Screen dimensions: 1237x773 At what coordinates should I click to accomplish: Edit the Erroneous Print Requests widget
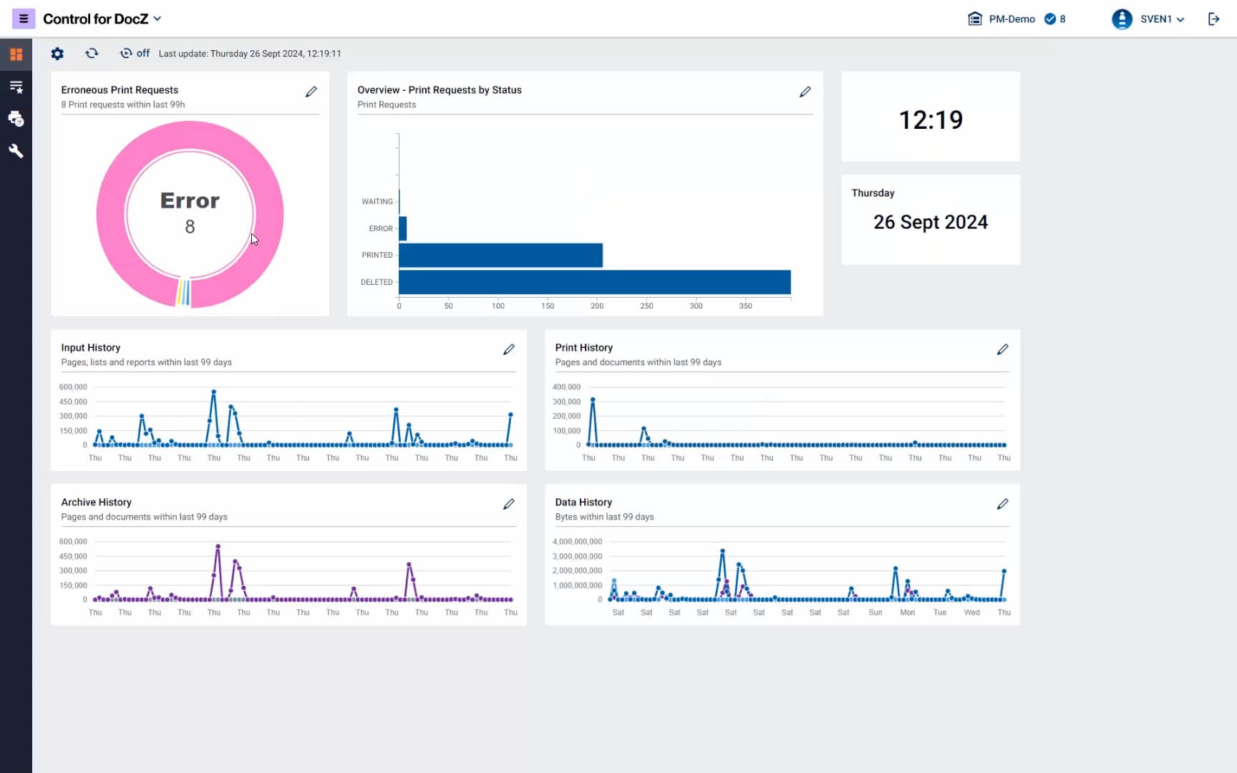(311, 92)
